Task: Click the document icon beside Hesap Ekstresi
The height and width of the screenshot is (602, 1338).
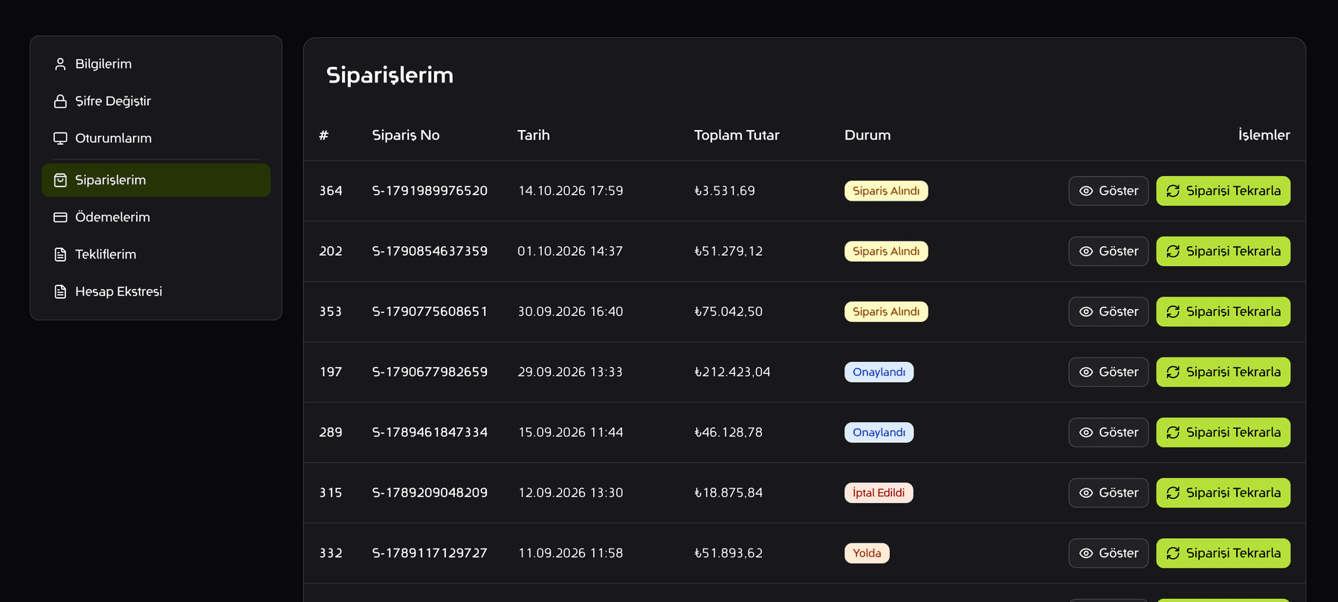Action: tap(60, 291)
